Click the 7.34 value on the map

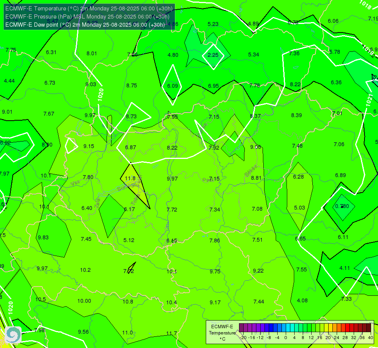215,210
